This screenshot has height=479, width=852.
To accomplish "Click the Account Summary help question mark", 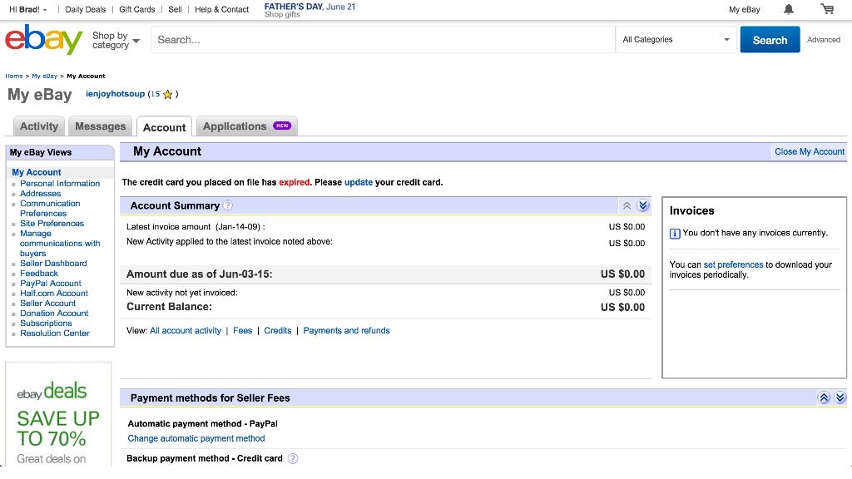I will point(228,205).
